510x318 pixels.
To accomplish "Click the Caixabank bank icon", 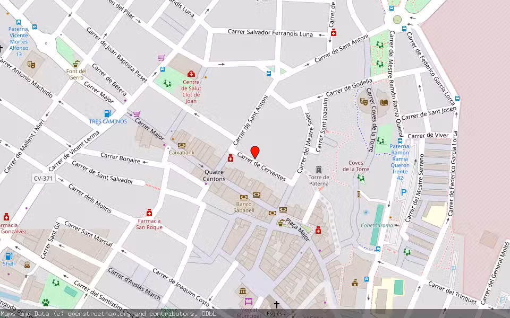I will coord(182,145).
